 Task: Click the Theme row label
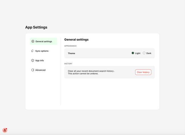coord(71,53)
